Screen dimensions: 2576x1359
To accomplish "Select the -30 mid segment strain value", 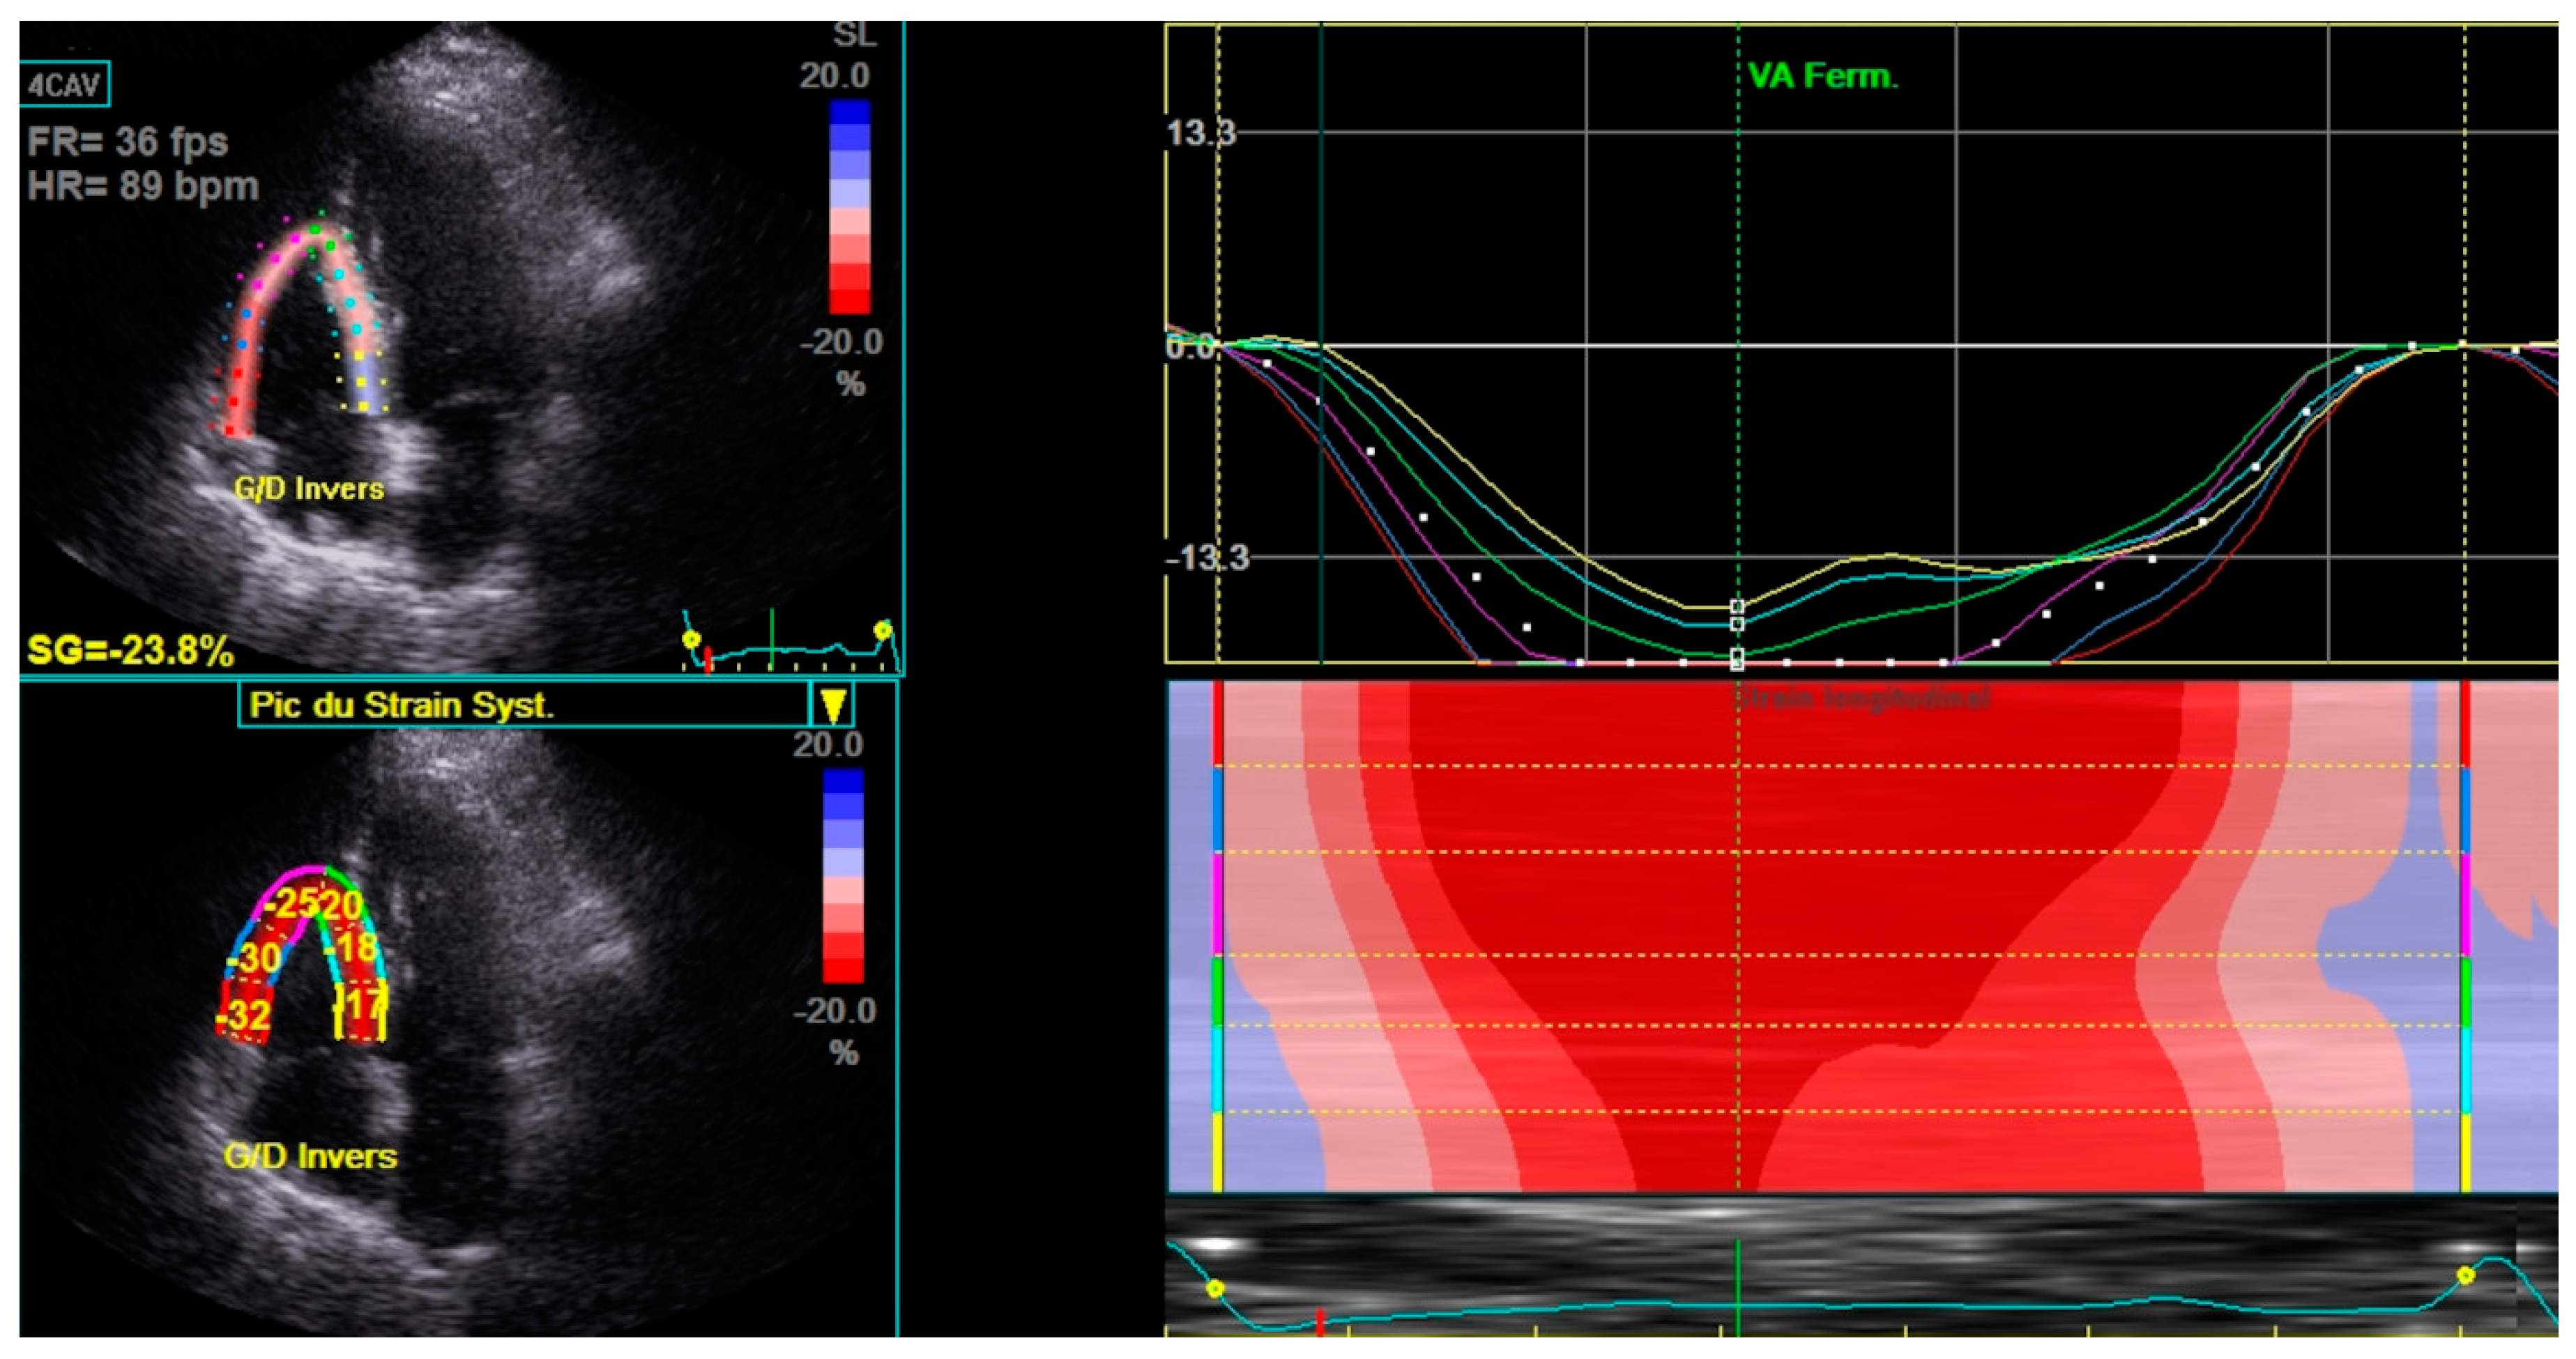I will tap(255, 958).
